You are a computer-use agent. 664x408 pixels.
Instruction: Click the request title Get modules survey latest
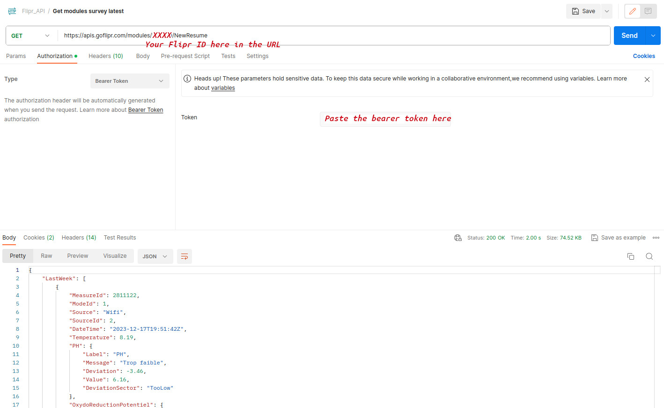tap(88, 11)
